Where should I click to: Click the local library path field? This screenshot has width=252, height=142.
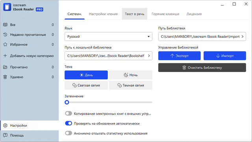click(x=108, y=56)
